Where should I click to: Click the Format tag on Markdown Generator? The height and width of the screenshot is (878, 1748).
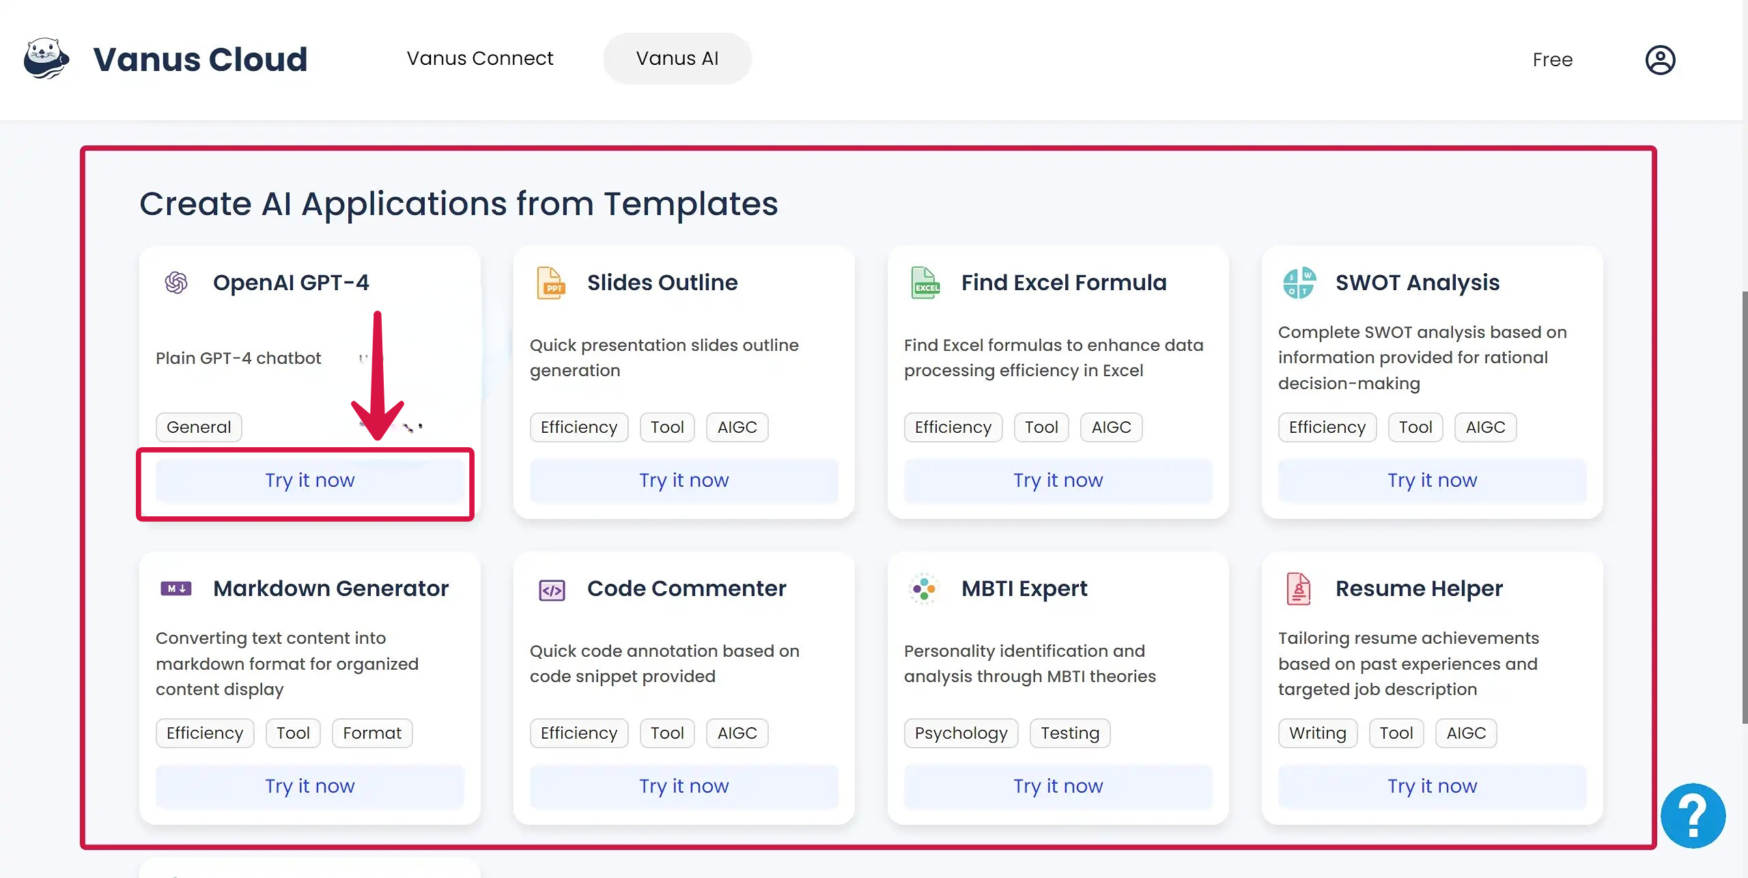click(372, 733)
